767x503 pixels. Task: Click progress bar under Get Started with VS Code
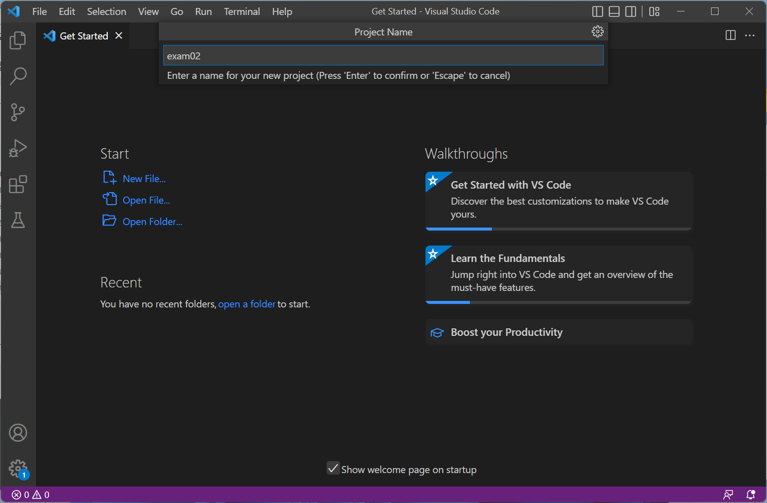[558, 229]
